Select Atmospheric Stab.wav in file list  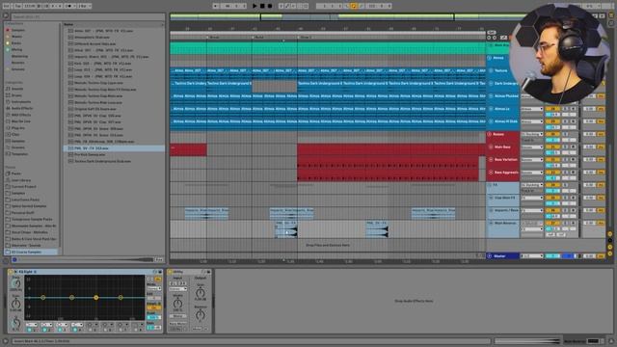(x=92, y=37)
